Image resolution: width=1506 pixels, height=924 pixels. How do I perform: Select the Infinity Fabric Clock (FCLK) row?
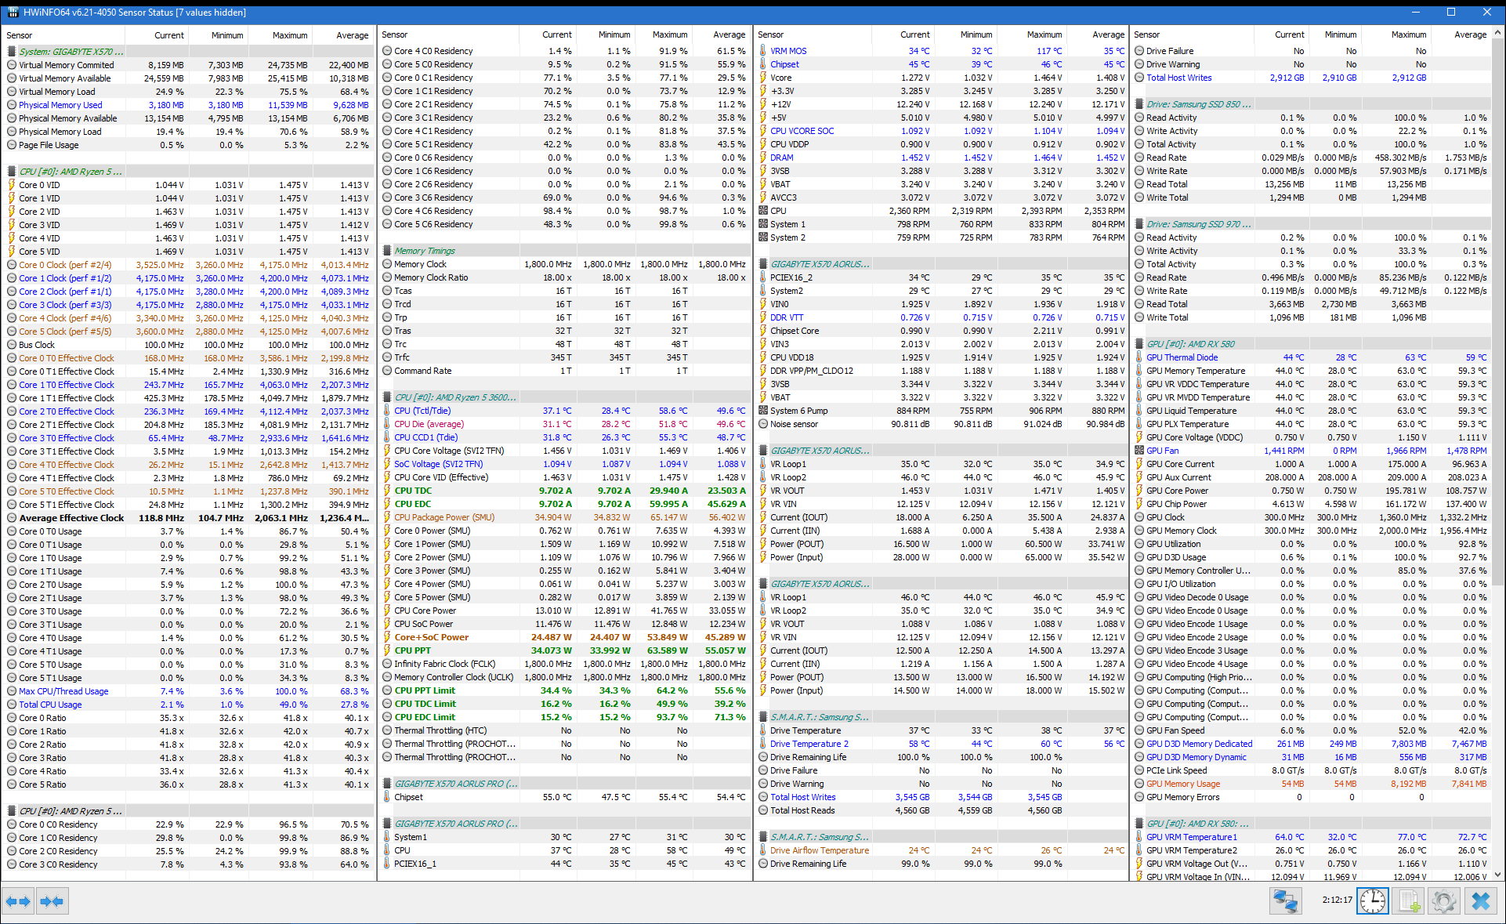(x=564, y=664)
